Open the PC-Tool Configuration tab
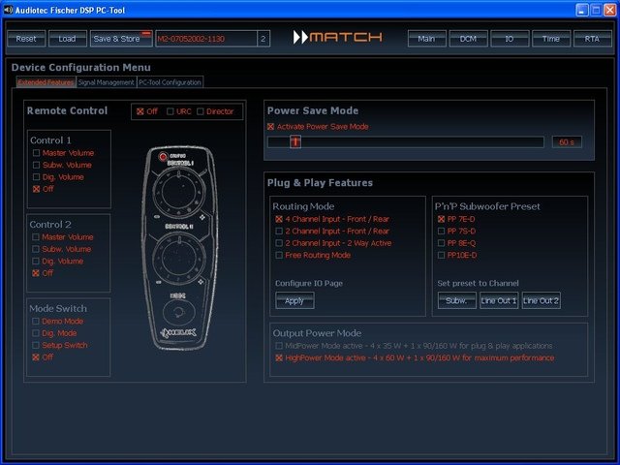The image size is (620, 465). (170, 83)
